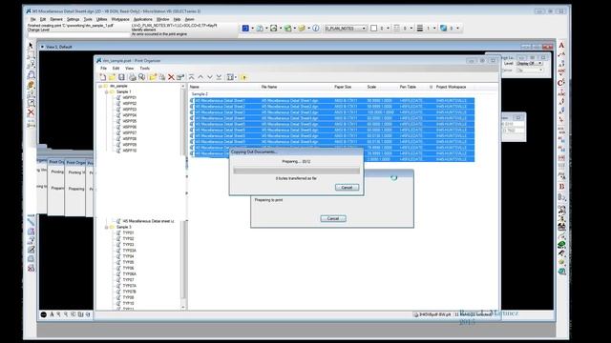Screen dimensions: 611x343
Task: Click the tree pane vertical scrollbar
Action: point(183,197)
